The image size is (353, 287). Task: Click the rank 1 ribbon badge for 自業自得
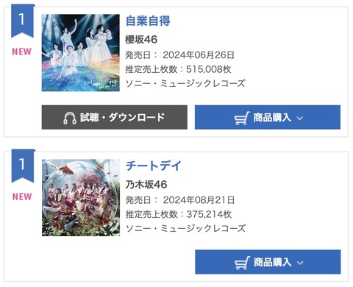click(x=22, y=21)
